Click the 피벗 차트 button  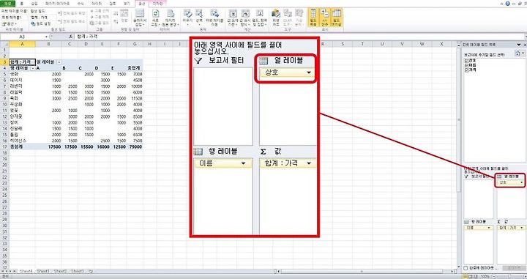pyautogui.click(x=276, y=18)
